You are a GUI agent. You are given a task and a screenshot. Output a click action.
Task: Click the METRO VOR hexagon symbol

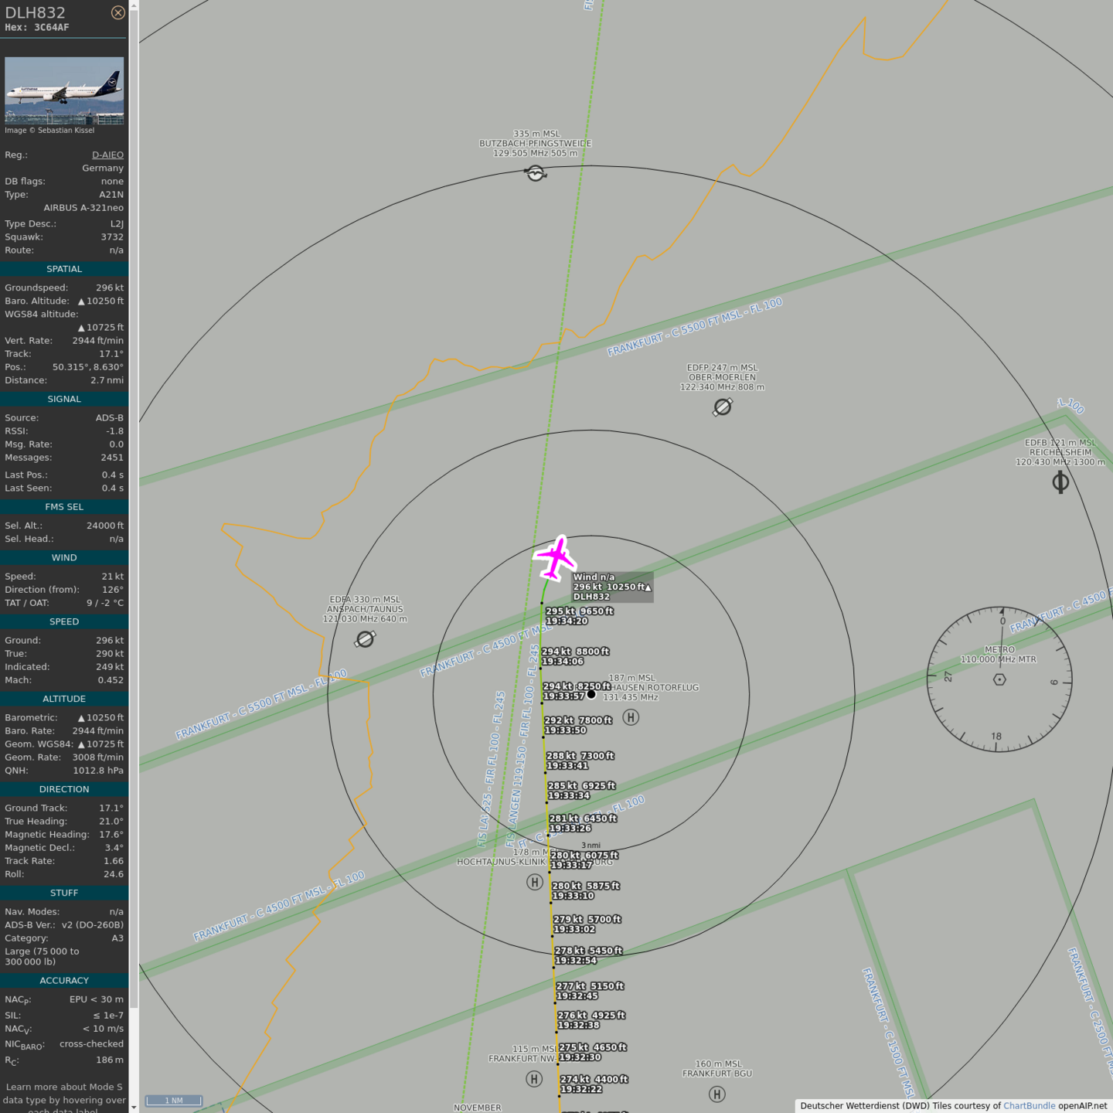coord(999,679)
